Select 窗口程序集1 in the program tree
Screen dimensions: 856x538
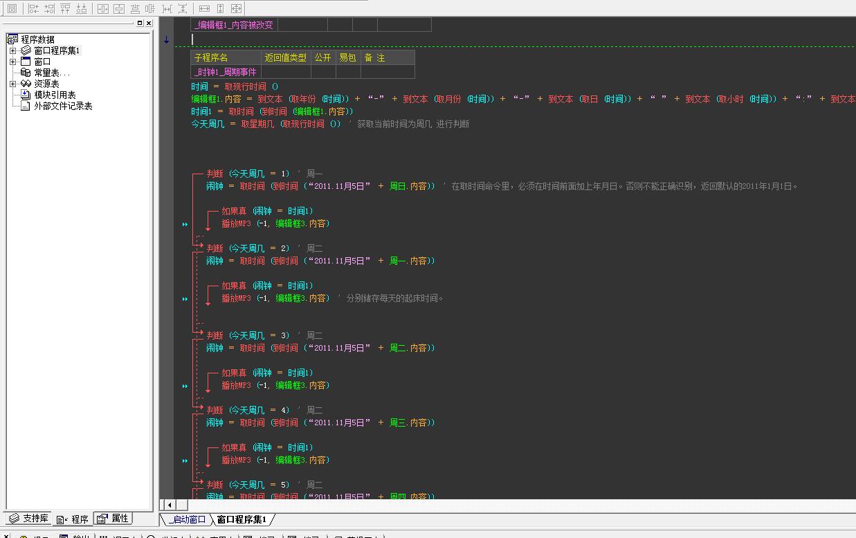click(57, 50)
